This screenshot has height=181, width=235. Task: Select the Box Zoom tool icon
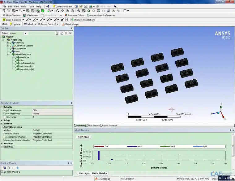click(73, 11)
